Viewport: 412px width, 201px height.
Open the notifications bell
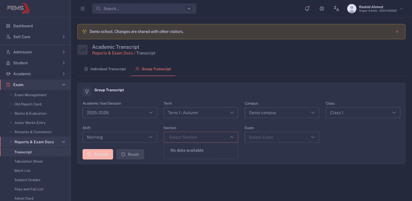[x=307, y=8]
